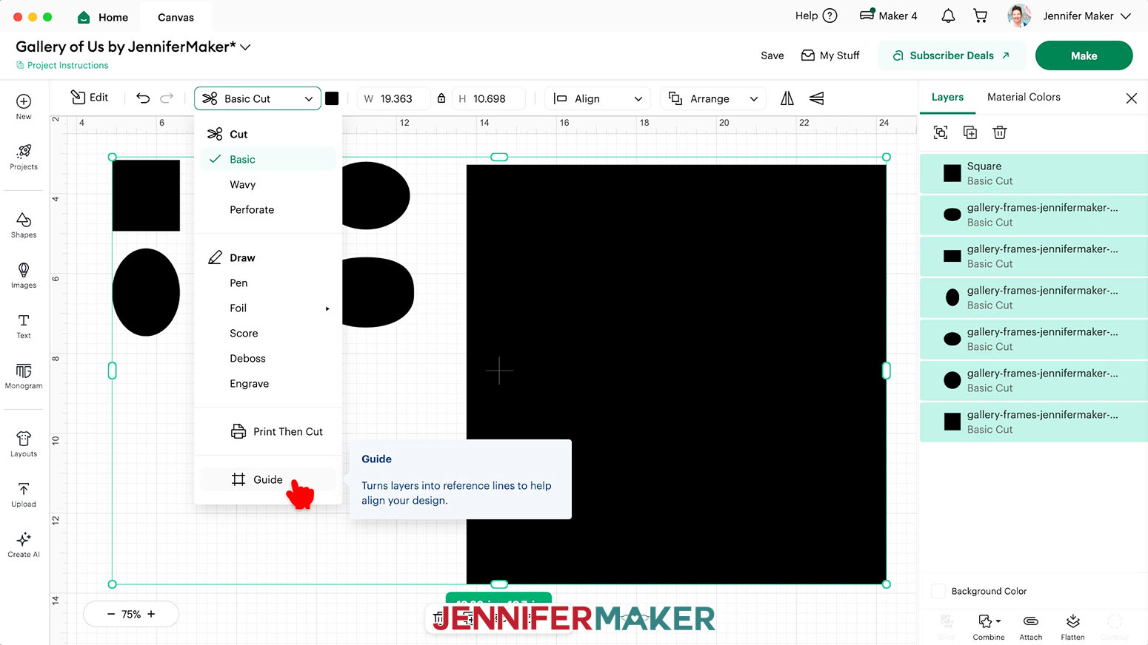Open notifications bell

click(x=948, y=16)
